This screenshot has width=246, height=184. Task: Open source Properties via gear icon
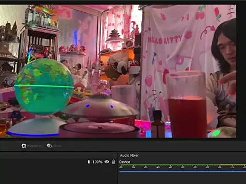pos(24,146)
